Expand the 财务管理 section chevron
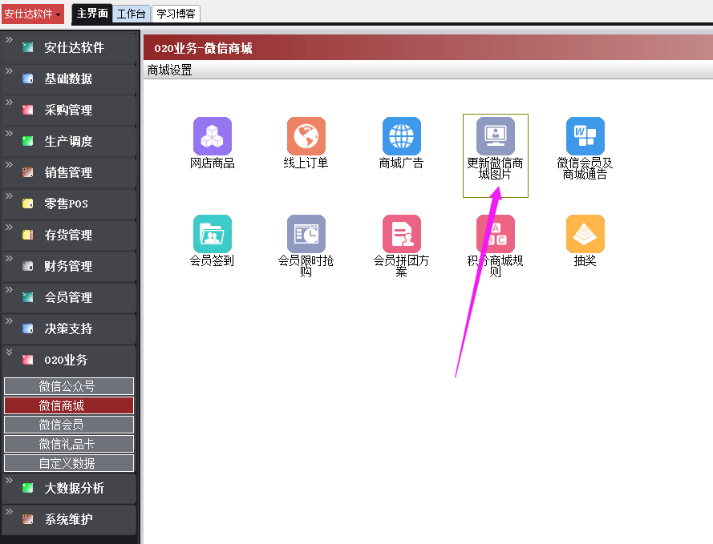 point(9,259)
